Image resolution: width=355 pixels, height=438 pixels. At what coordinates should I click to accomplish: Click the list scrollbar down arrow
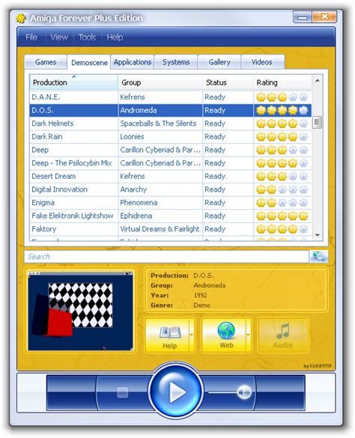tap(318, 235)
